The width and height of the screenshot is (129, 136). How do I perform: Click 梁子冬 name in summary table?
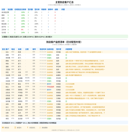click(x=4, y=27)
